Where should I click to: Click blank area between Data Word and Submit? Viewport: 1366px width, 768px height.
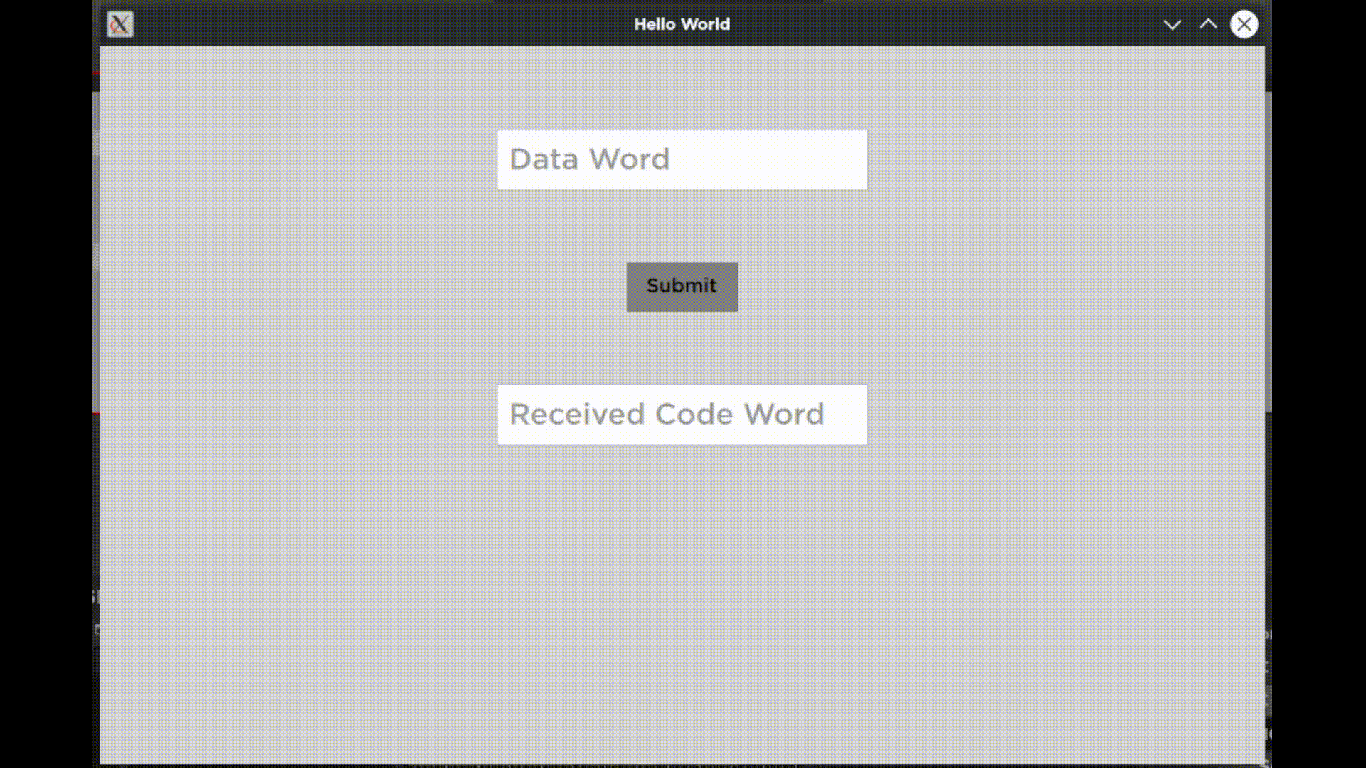coord(682,226)
